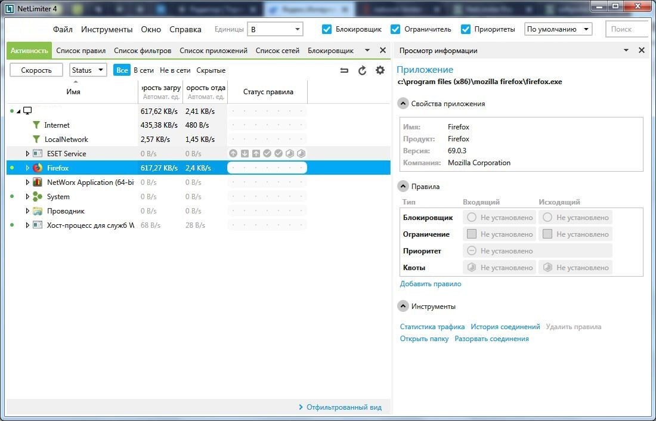Viewport: 656px width, 421px height.
Task: Select the incoming Блокировщик radio button
Action: tap(472, 217)
